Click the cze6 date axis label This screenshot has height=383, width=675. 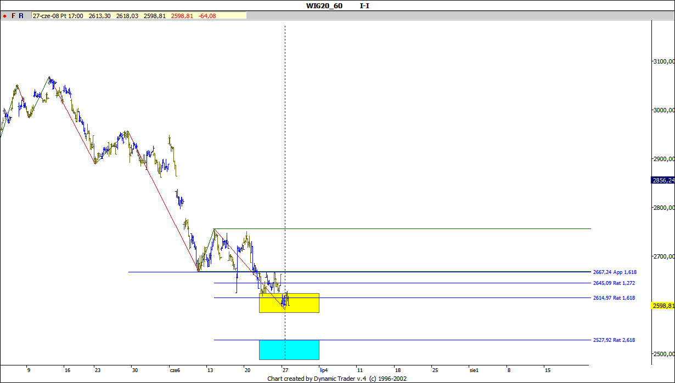(175, 370)
